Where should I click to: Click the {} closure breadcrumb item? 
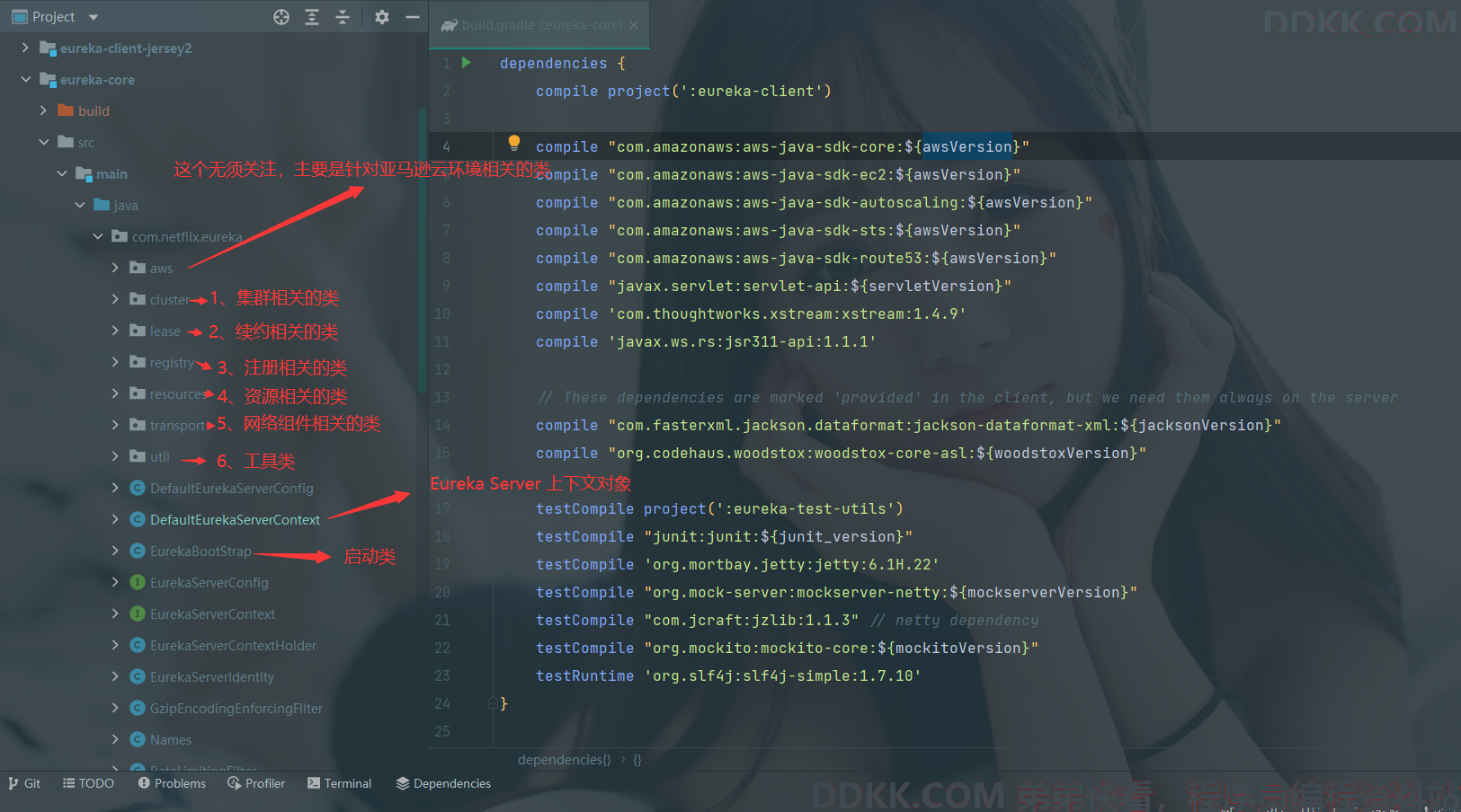coord(637,760)
